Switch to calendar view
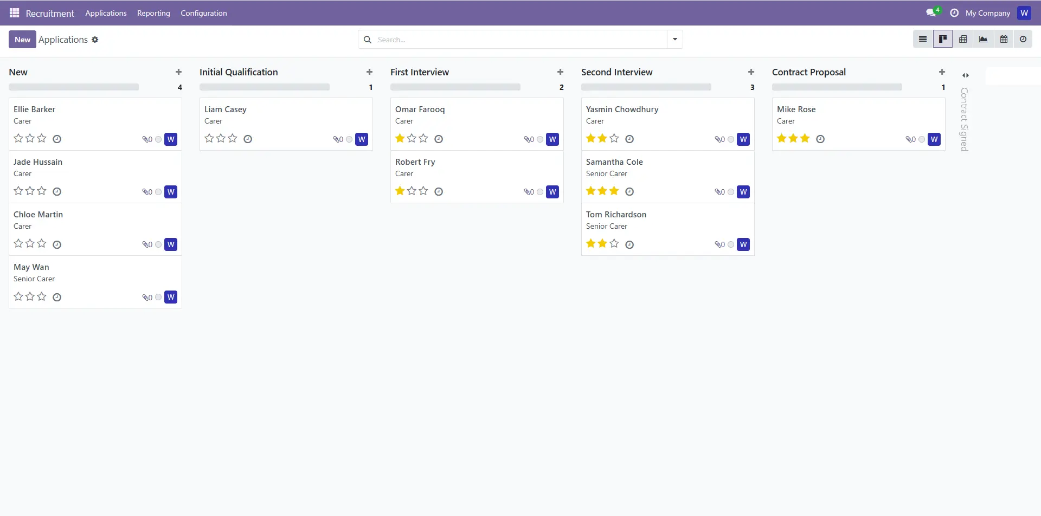The height and width of the screenshot is (516, 1041). [1004, 39]
